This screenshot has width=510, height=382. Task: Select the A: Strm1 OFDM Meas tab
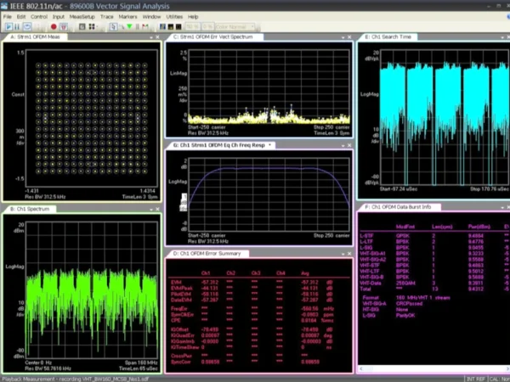(35, 37)
